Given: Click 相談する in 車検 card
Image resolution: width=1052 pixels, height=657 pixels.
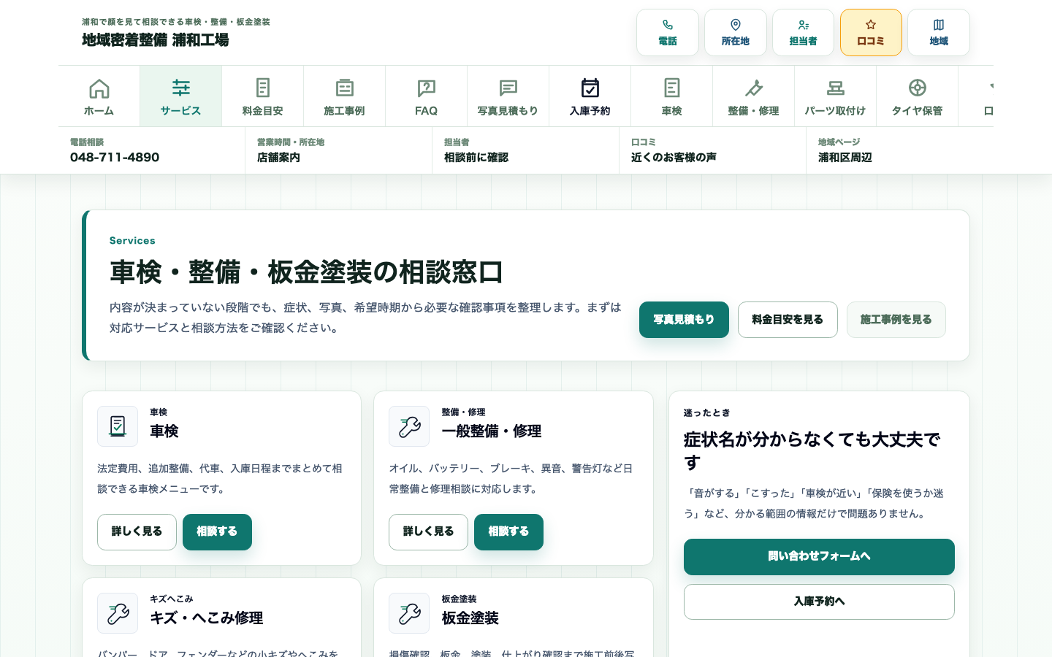Looking at the screenshot, I should (x=217, y=532).
